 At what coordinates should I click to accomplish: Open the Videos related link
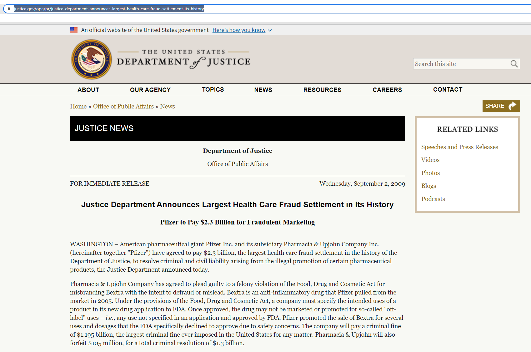point(430,160)
